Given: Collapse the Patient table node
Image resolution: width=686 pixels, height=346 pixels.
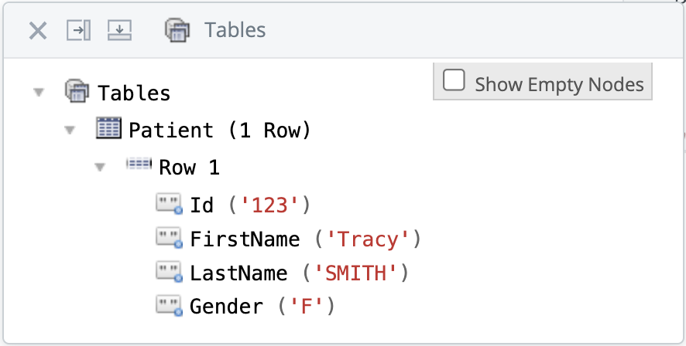Looking at the screenshot, I should tap(70, 131).
